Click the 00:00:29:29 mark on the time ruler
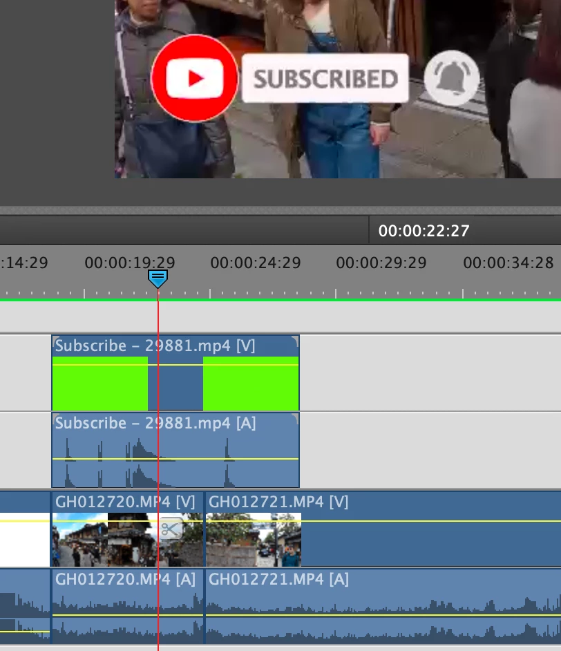 coord(381,263)
